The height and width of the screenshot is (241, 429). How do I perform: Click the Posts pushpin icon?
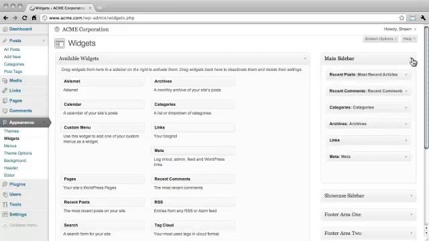coord(5,40)
